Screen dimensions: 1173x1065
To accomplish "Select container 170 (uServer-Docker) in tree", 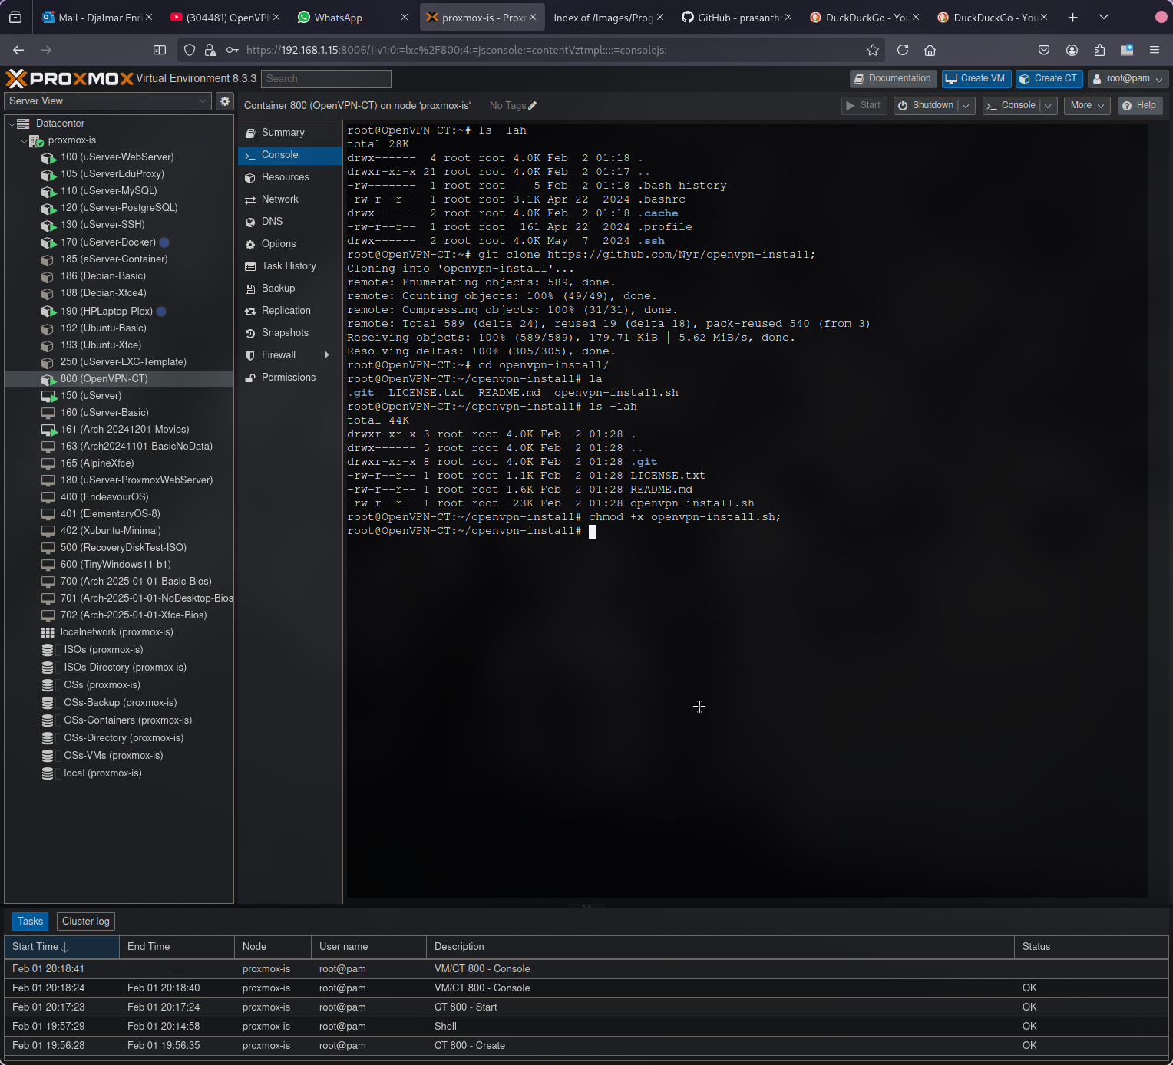I will 107,242.
